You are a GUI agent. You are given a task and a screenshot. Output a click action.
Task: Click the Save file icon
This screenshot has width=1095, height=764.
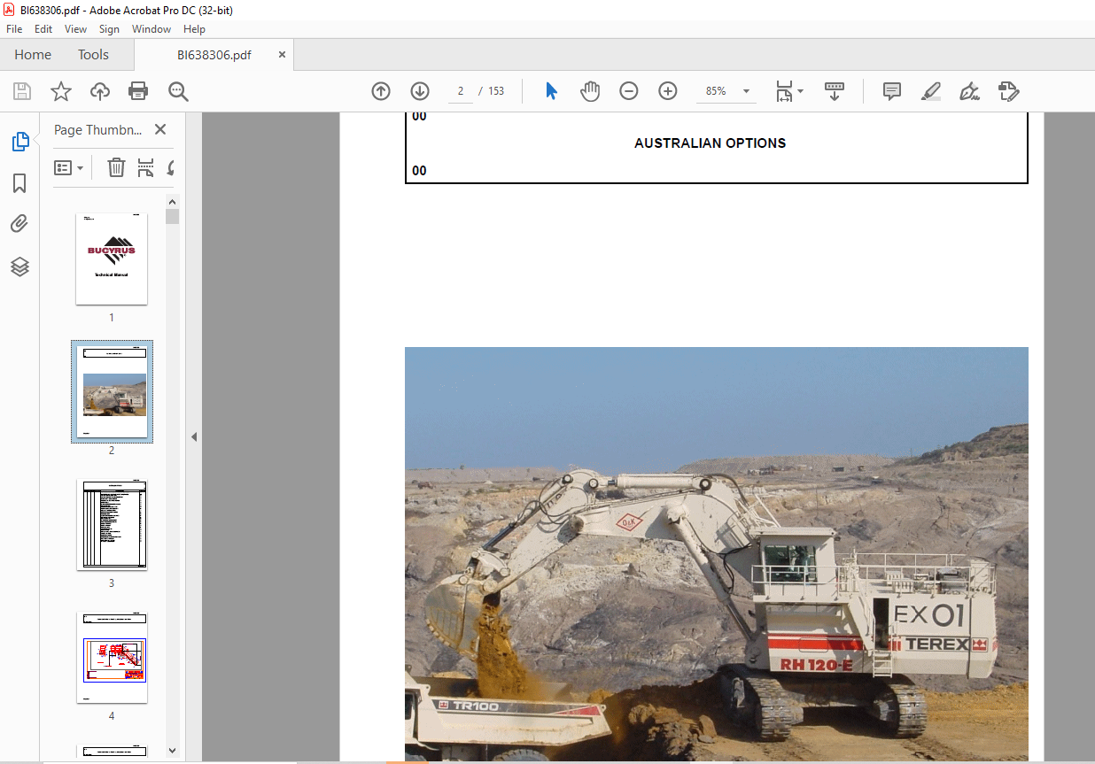(22, 91)
